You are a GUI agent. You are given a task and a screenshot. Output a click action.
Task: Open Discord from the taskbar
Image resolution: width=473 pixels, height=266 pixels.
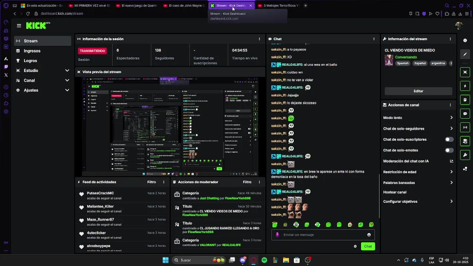pos(243,260)
